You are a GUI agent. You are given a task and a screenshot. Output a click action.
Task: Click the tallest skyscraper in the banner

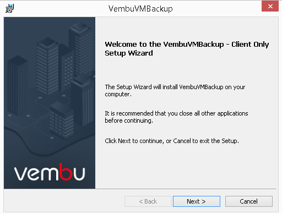point(80,48)
